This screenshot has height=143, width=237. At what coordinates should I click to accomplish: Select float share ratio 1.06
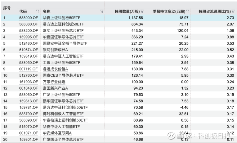[x=230, y=31]
